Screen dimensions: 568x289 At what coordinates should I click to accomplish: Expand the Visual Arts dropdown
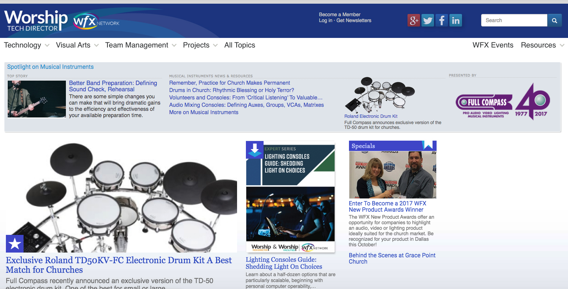(x=77, y=45)
